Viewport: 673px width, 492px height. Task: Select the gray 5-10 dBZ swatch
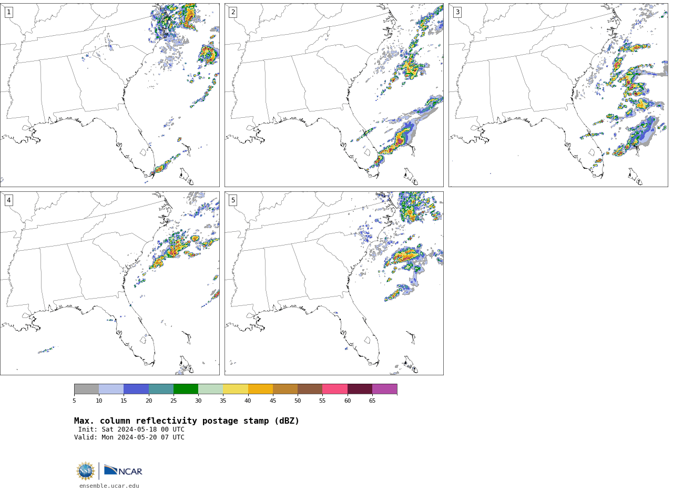click(86, 389)
